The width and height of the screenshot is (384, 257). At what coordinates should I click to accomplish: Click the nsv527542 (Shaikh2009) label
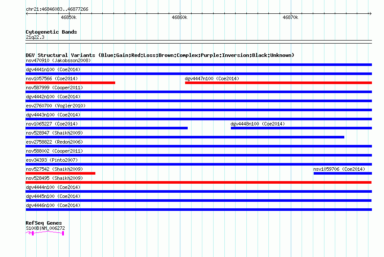[x=54, y=169]
